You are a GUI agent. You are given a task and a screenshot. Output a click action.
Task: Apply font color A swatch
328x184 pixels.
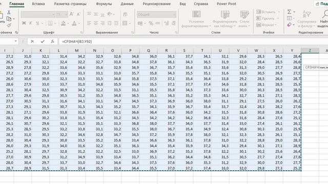coord(74,23)
